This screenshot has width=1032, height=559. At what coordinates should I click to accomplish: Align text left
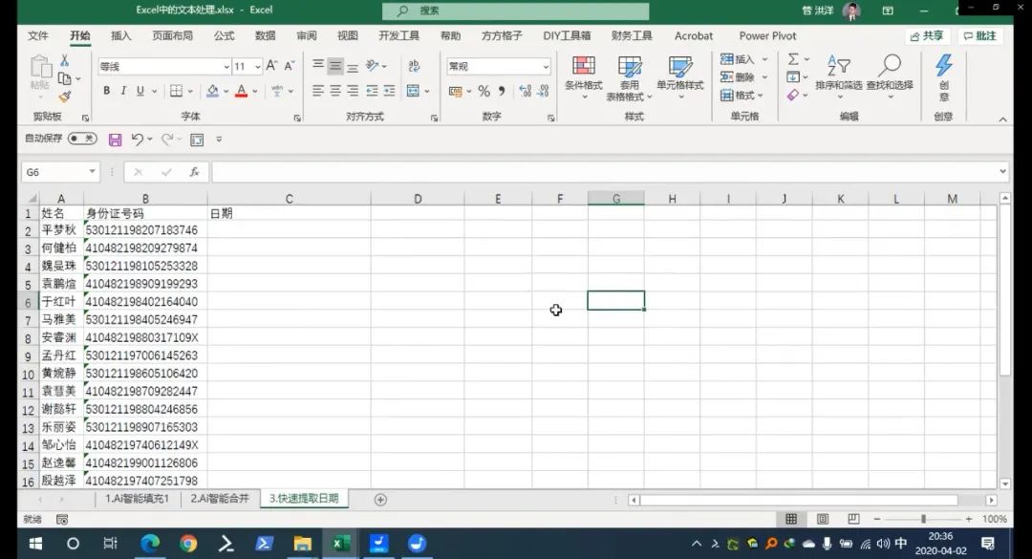[x=318, y=91]
